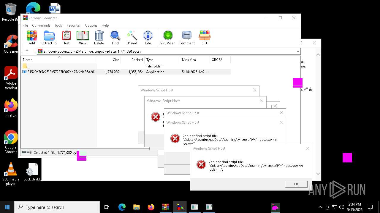The image size is (380, 213).
Task: Click Task View taskbar icon
Action: [x=107, y=207]
